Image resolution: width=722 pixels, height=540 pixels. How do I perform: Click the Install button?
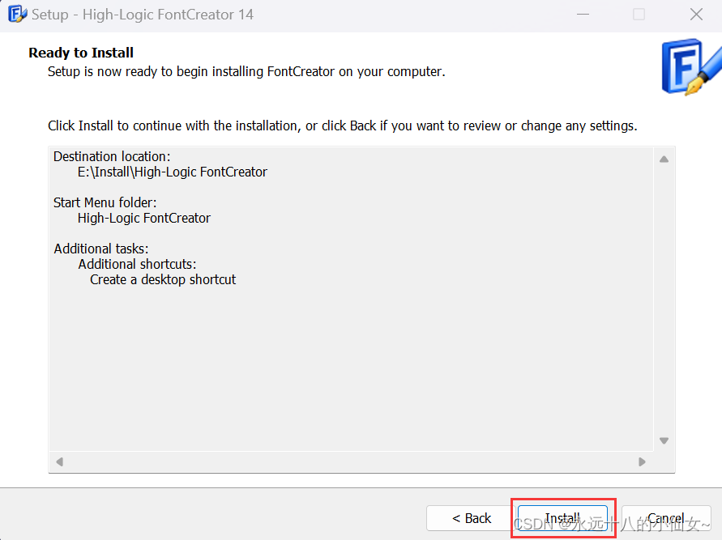tap(562, 518)
